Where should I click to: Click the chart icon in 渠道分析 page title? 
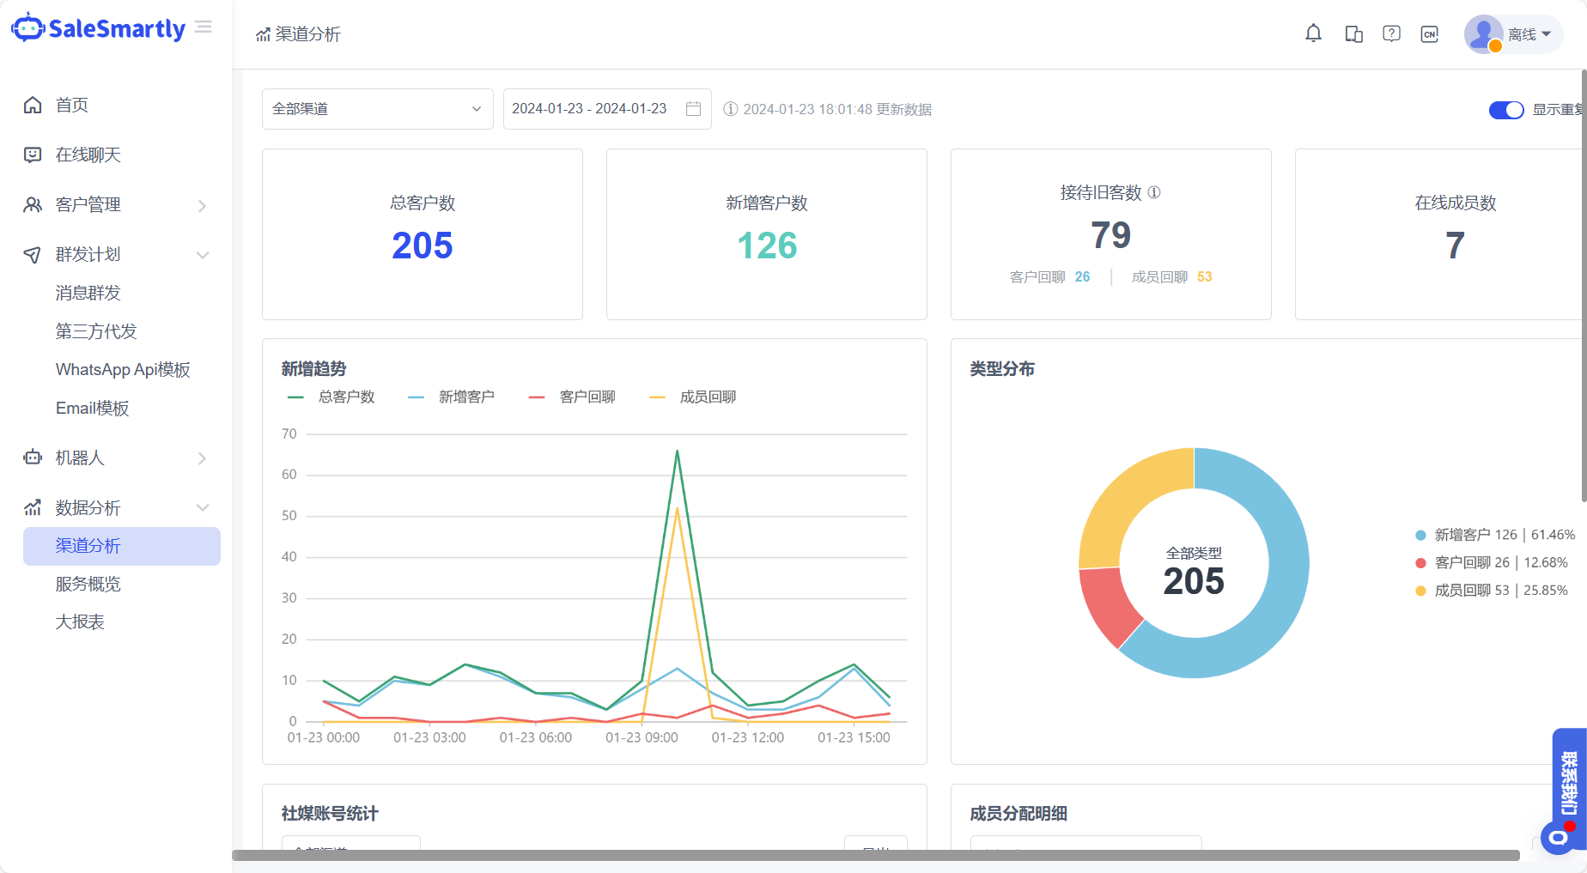(263, 34)
